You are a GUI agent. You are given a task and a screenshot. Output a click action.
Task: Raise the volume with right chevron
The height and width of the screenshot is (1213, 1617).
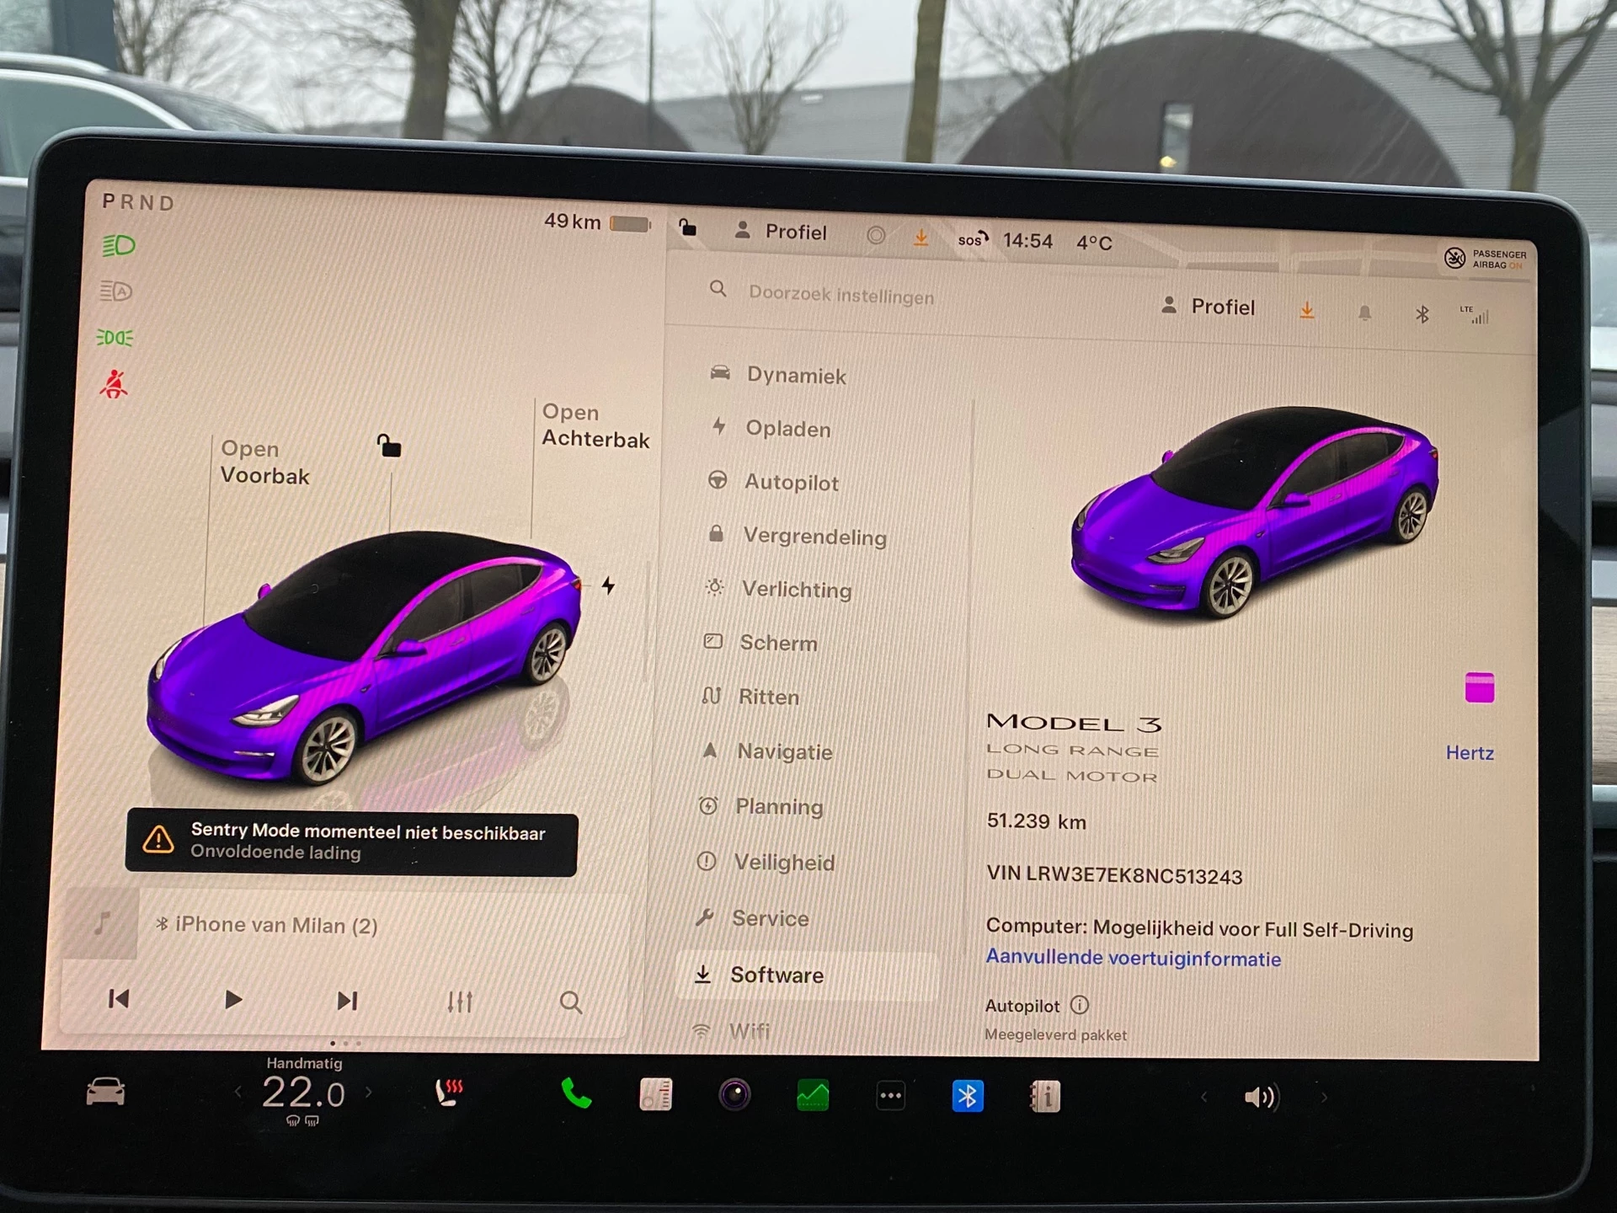tap(1324, 1098)
